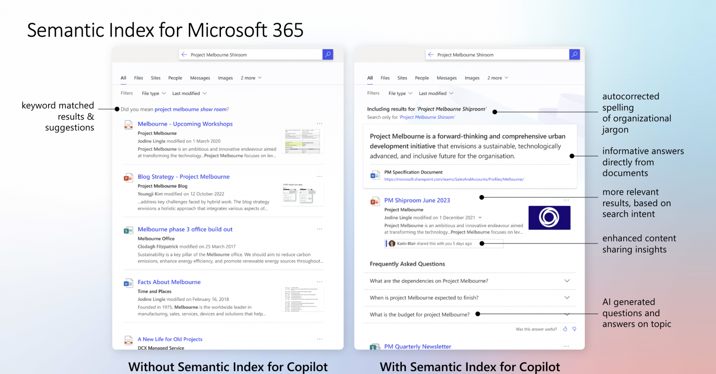Click PowerPoint icon beside Blog Strategy result
716x374 pixels.
coord(128,178)
